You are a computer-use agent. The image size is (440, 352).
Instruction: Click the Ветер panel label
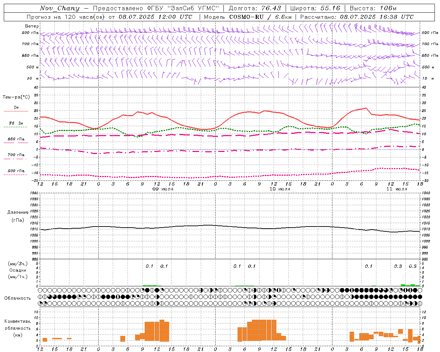tap(32, 26)
